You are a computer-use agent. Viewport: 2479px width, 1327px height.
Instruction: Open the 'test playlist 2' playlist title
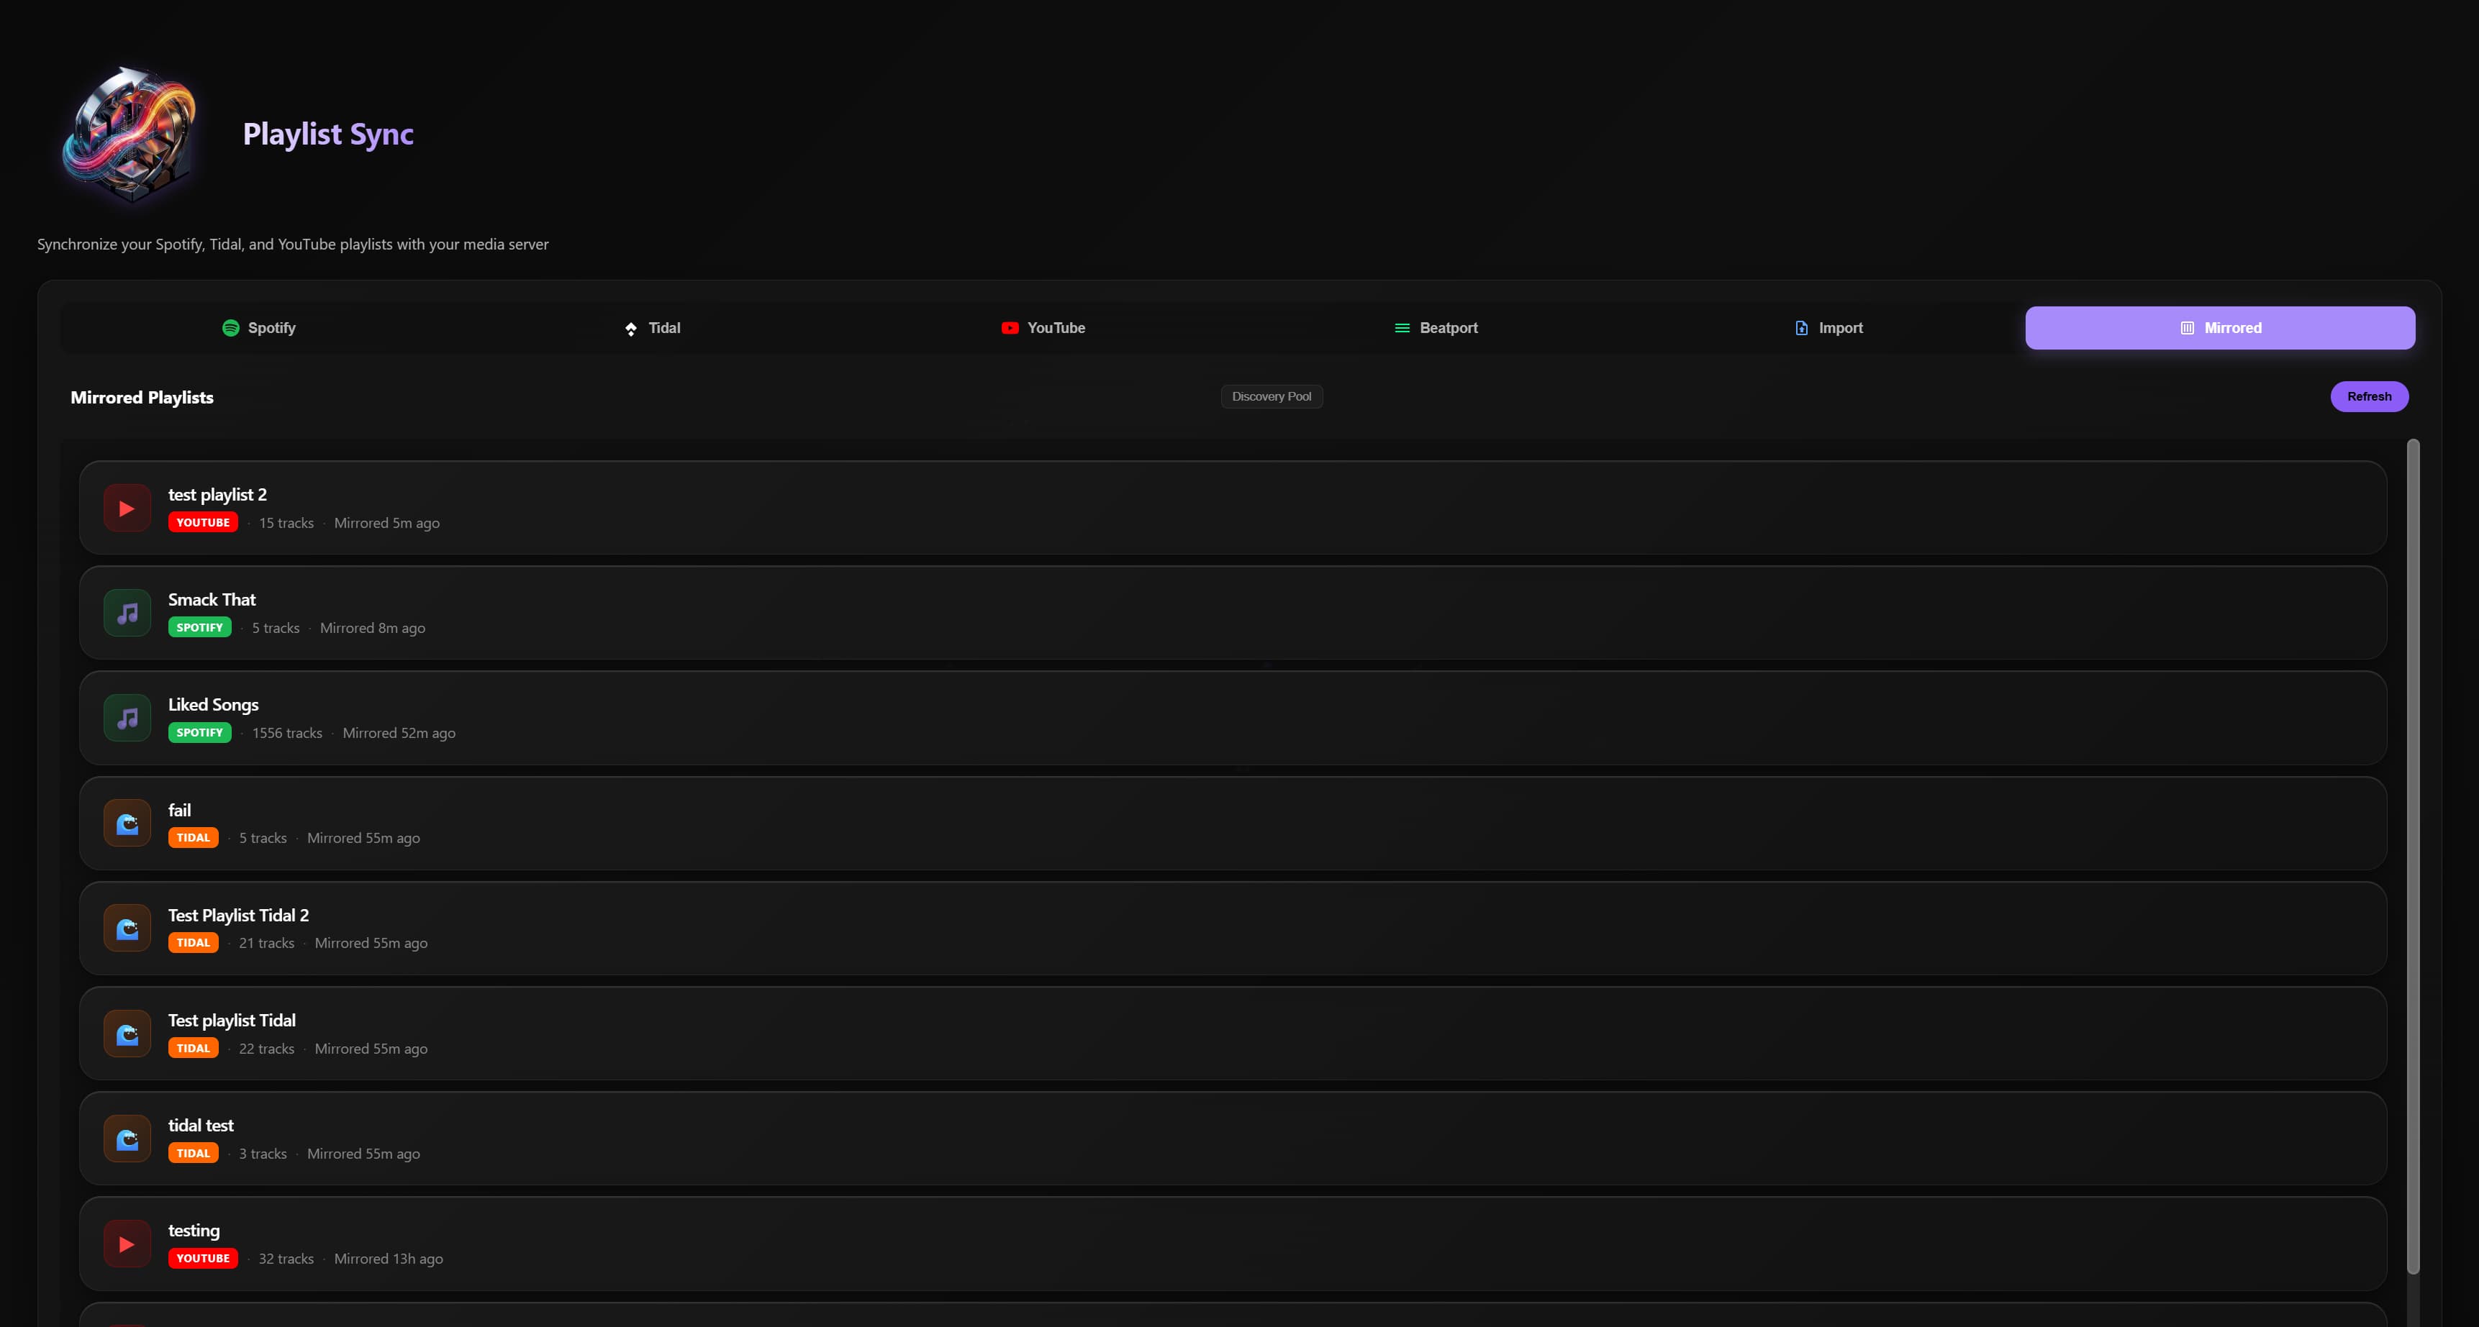(217, 494)
